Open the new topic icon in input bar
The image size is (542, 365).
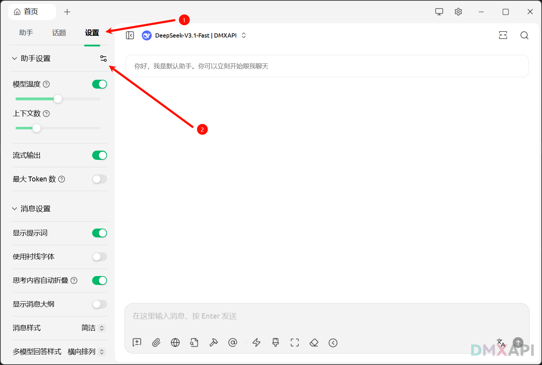[137, 342]
